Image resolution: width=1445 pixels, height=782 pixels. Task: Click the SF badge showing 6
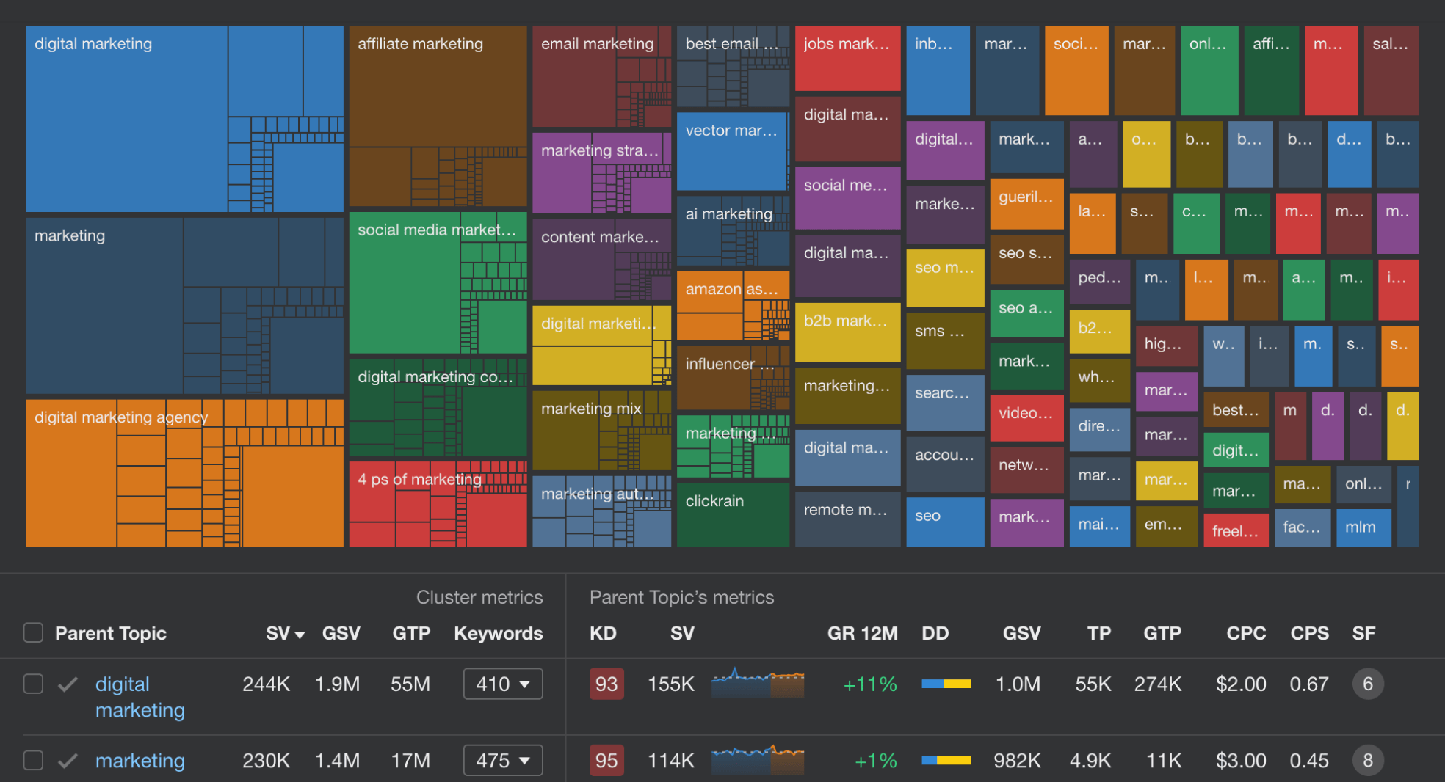[x=1367, y=684]
